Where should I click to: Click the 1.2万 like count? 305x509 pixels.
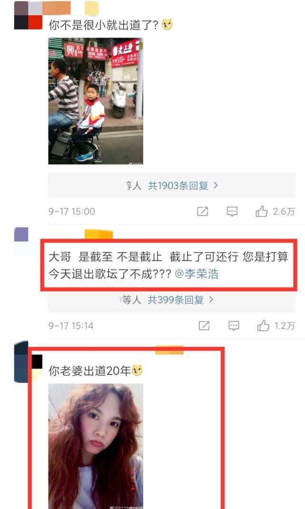[x=285, y=326]
